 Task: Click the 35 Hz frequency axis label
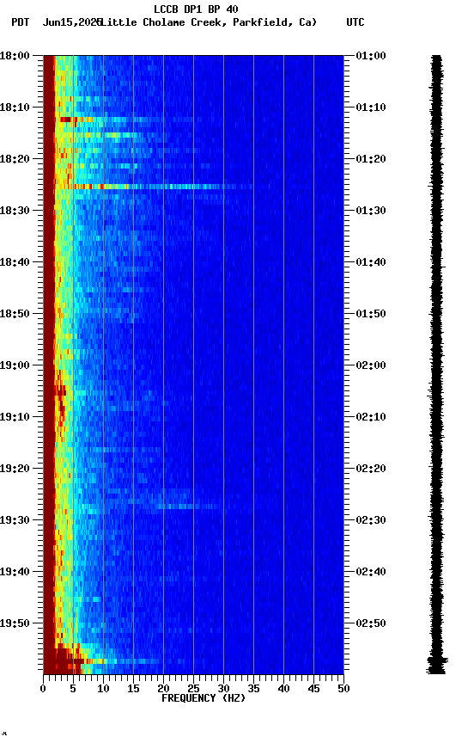pyautogui.click(x=253, y=689)
